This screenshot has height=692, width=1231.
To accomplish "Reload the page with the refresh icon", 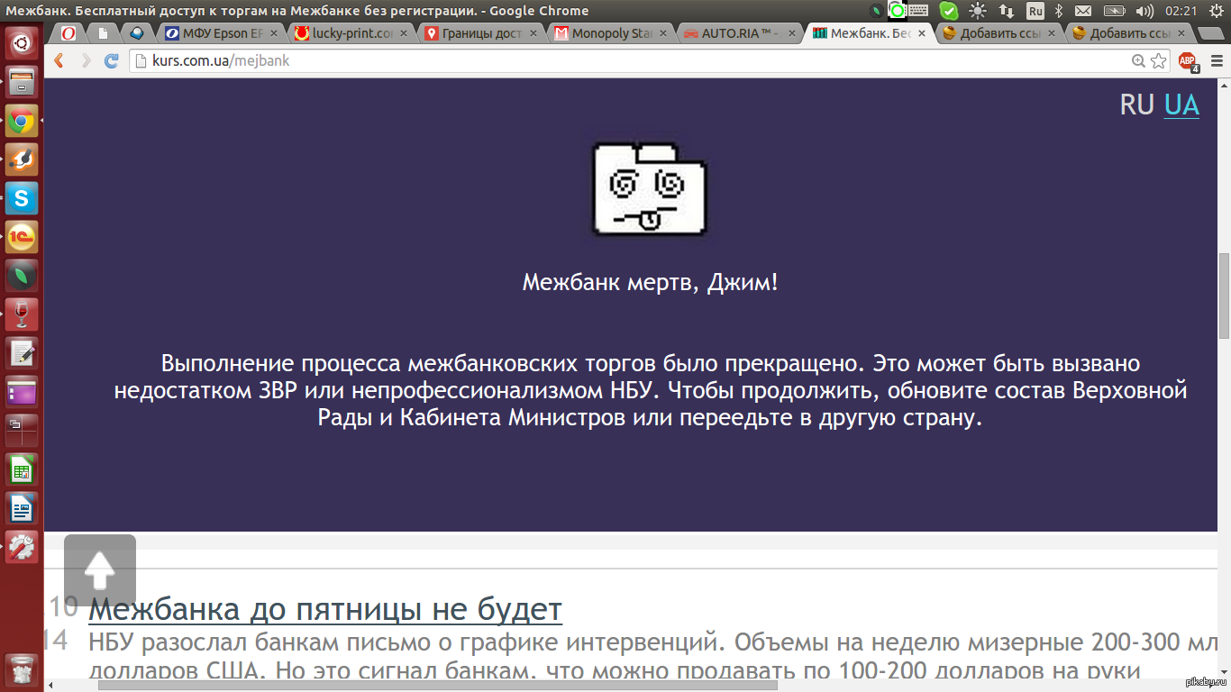I will (112, 61).
